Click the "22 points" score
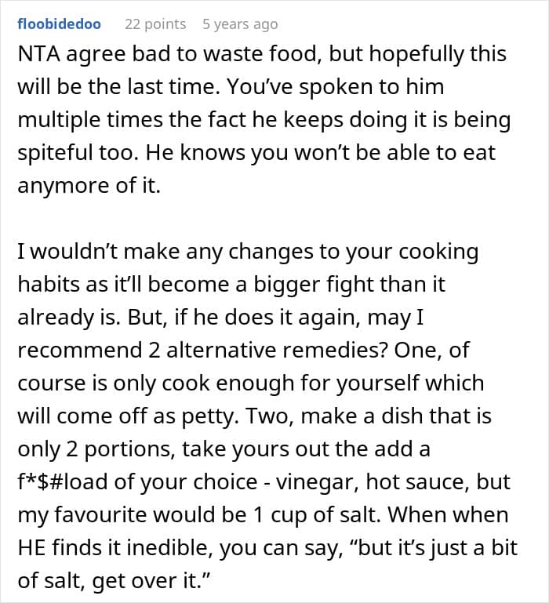549x603 pixels. pos(155,24)
